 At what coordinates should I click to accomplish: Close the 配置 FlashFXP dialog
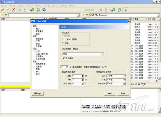(129, 21)
